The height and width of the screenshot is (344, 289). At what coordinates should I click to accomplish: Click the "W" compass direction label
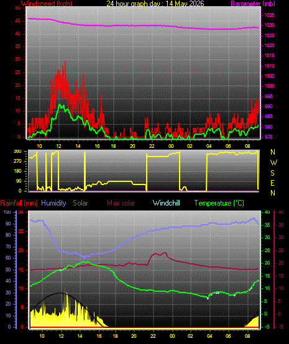pos(273,163)
